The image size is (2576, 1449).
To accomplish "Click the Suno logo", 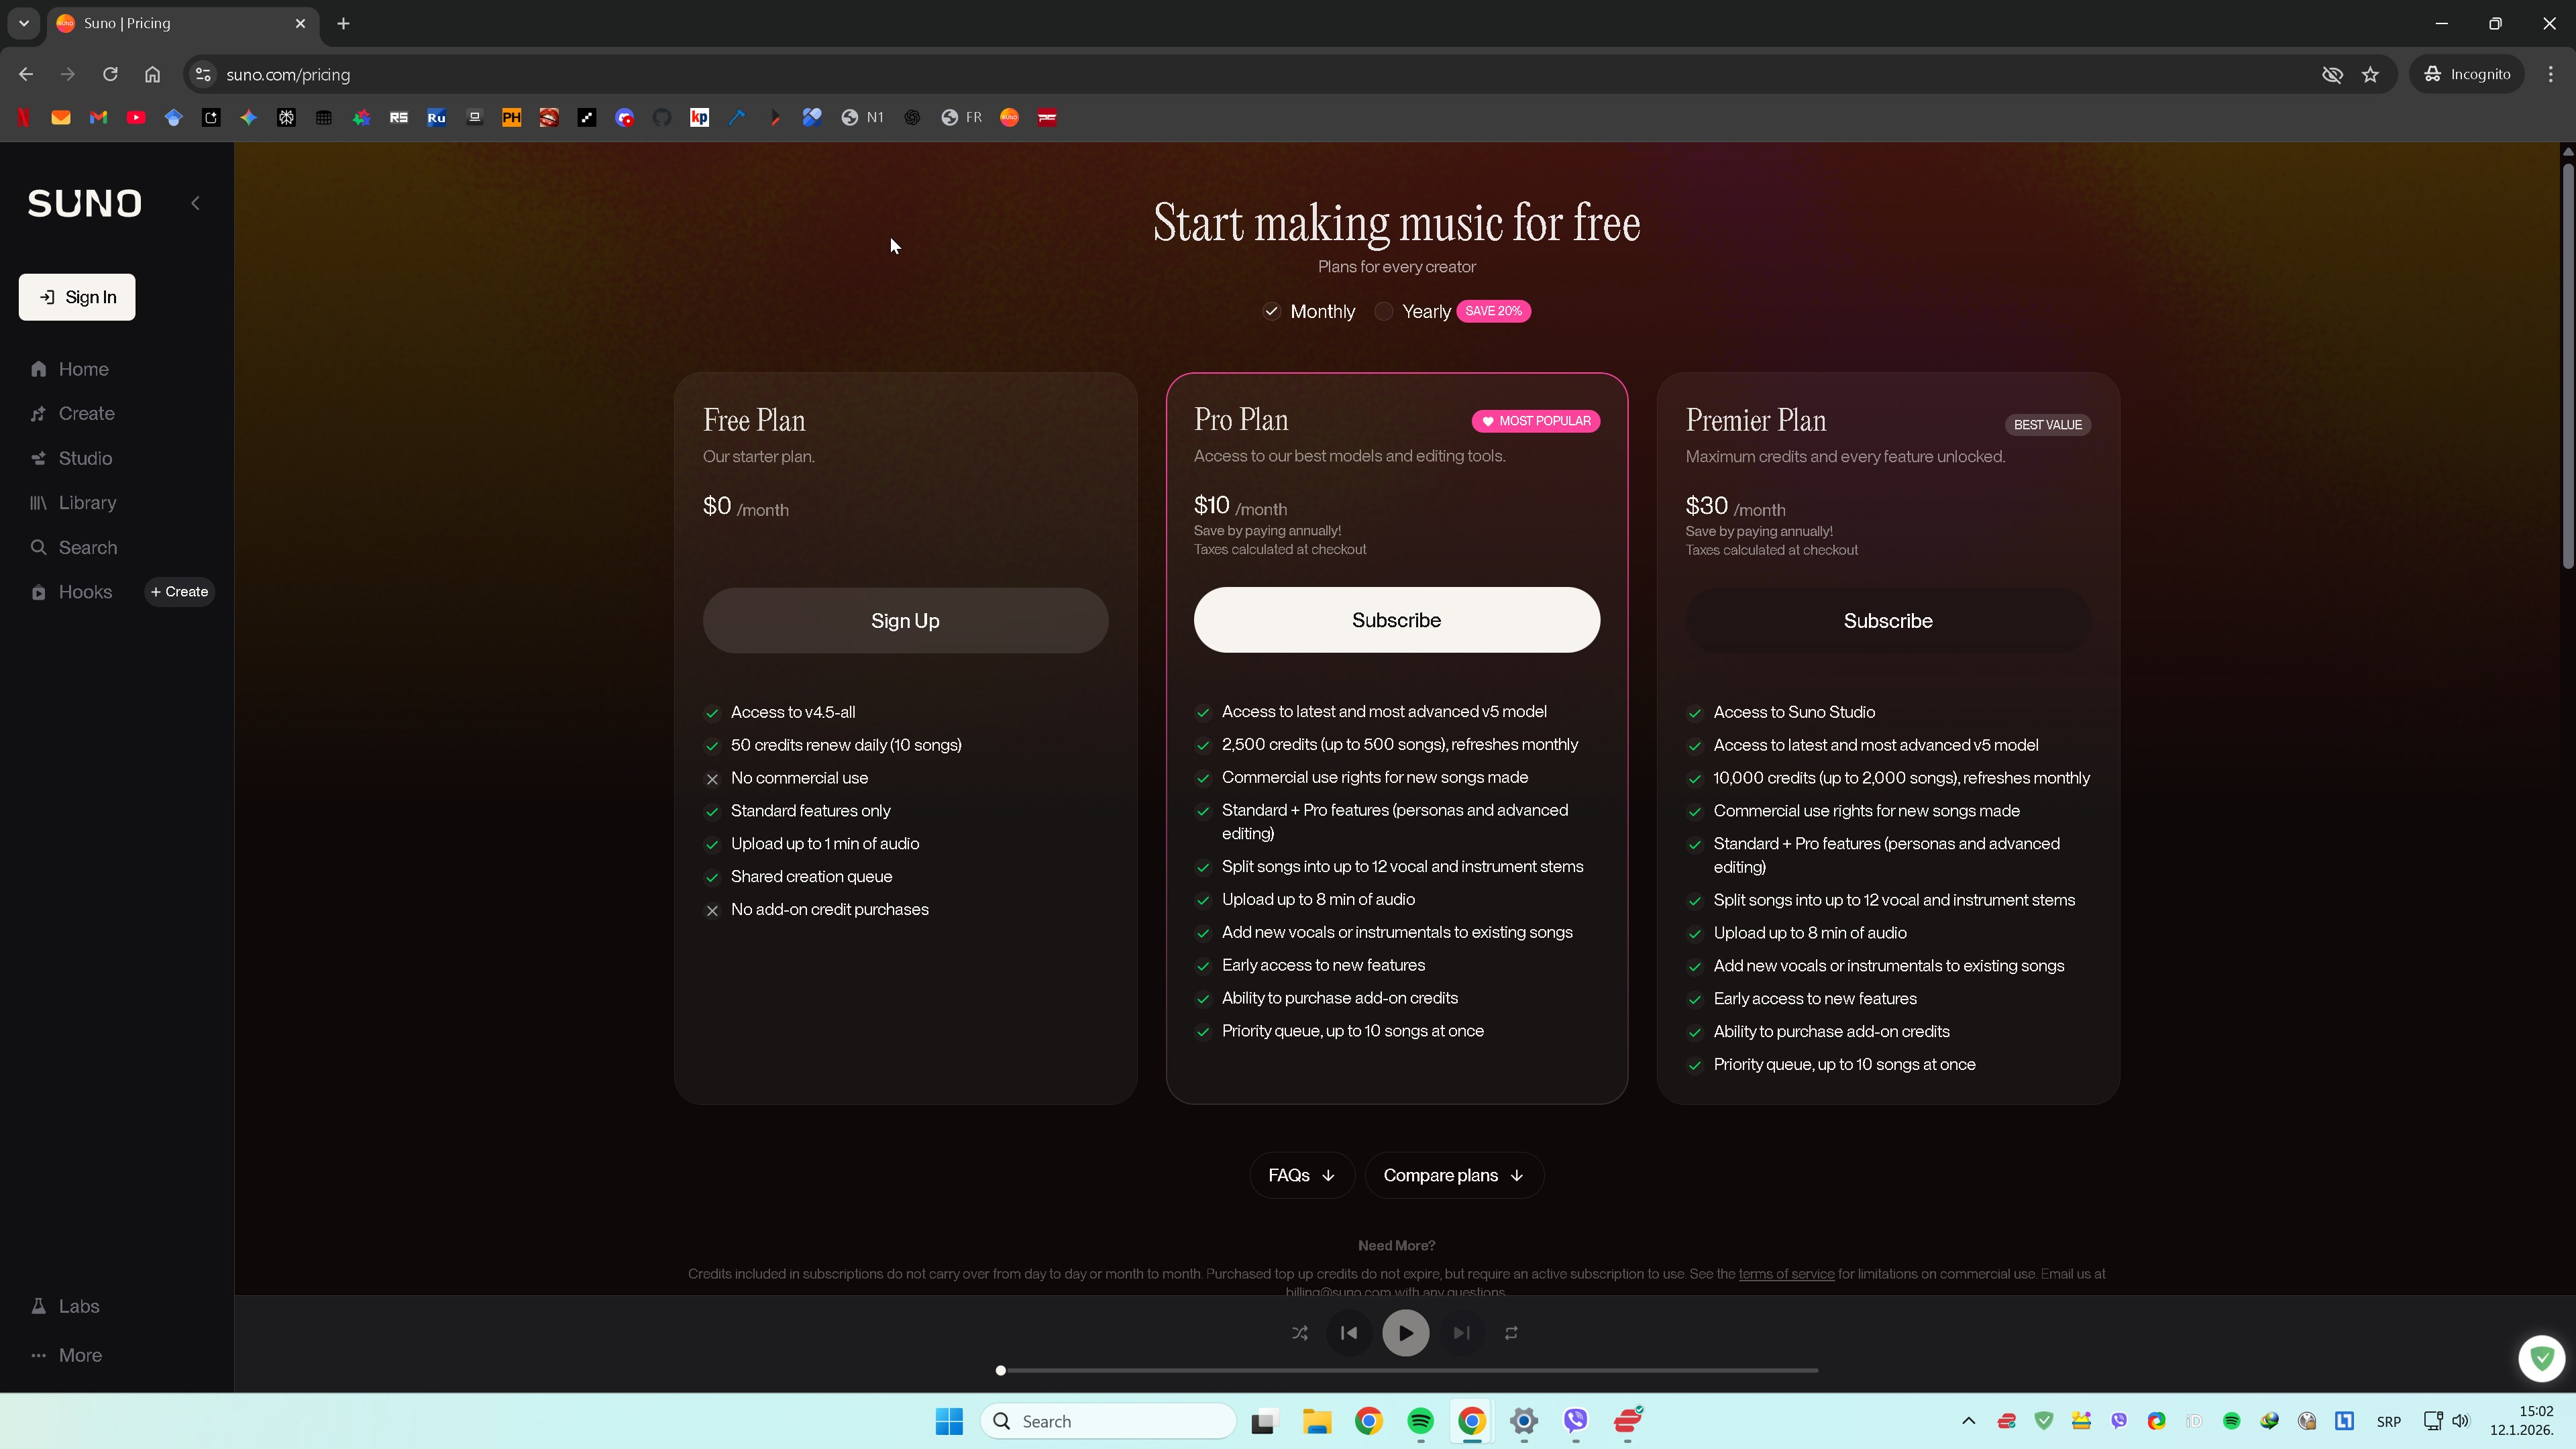I will [x=85, y=203].
